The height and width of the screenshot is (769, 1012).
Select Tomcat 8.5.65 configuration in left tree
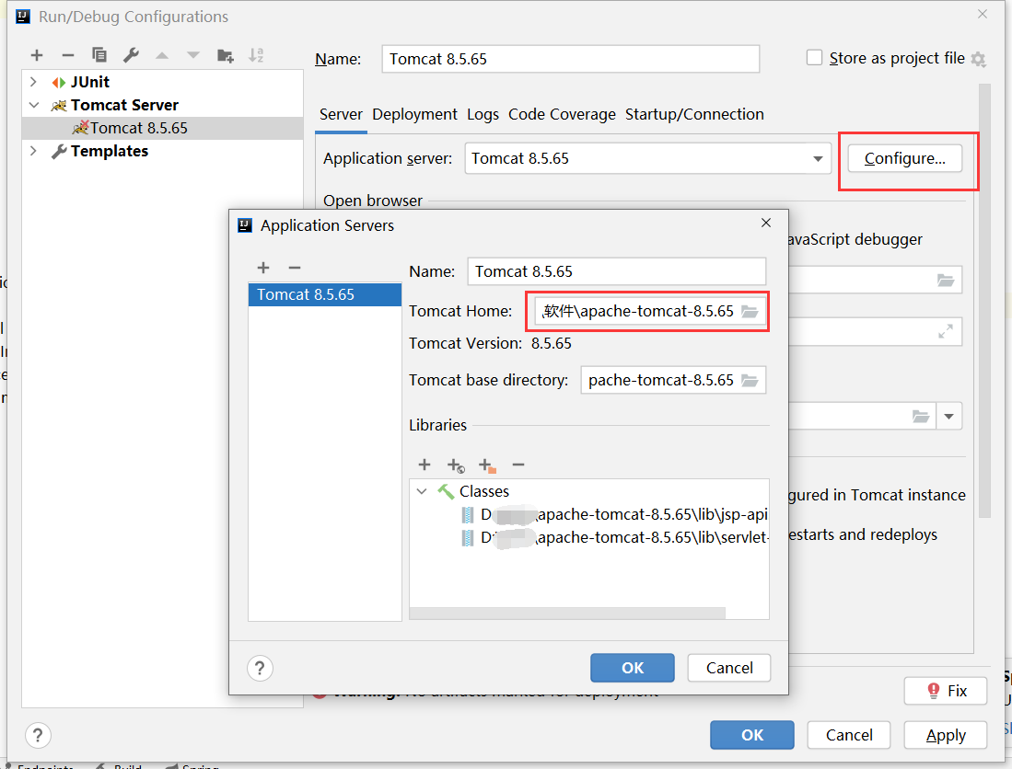coord(162,128)
